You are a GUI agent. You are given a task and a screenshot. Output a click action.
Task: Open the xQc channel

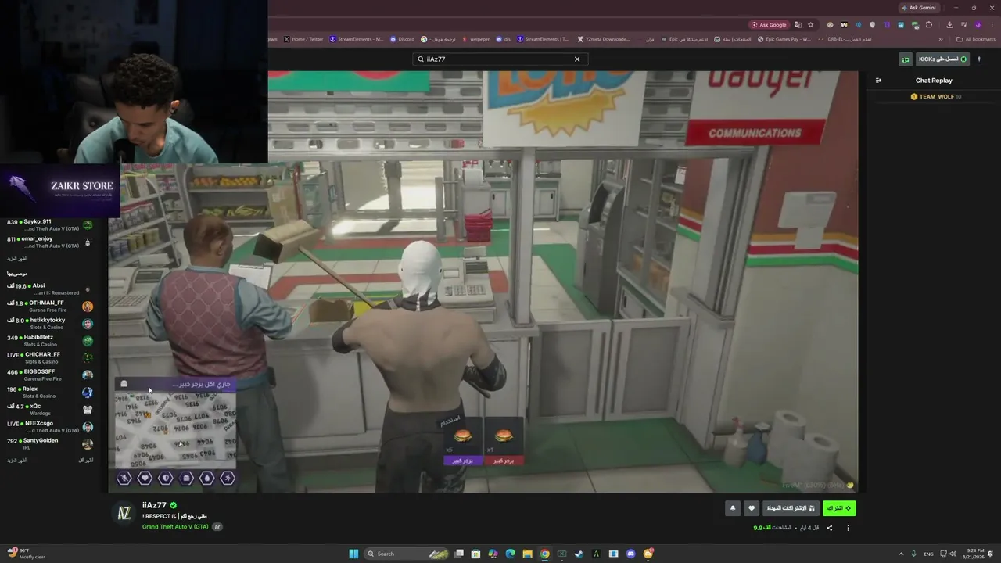[50, 410]
